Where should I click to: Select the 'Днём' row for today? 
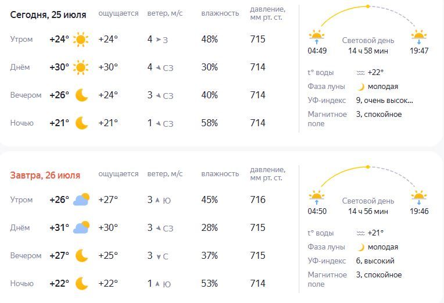[138, 67]
